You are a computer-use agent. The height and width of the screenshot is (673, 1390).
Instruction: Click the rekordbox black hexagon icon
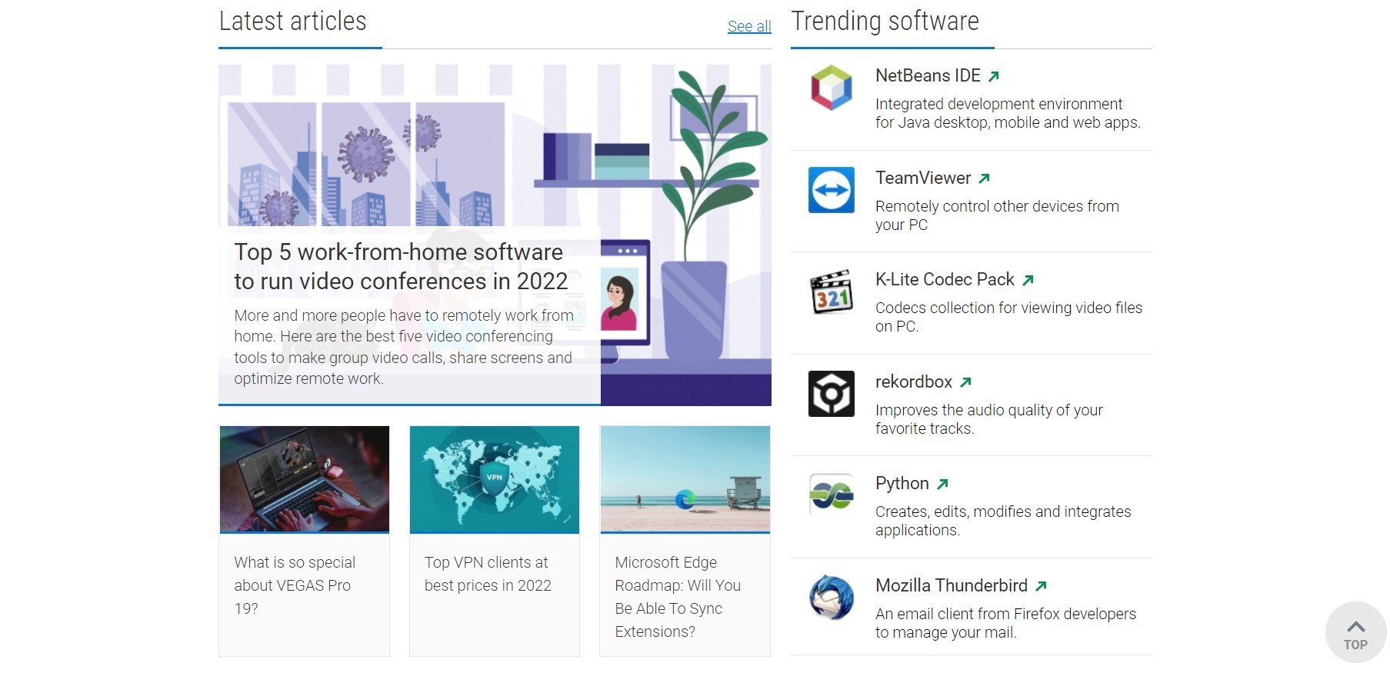point(831,394)
